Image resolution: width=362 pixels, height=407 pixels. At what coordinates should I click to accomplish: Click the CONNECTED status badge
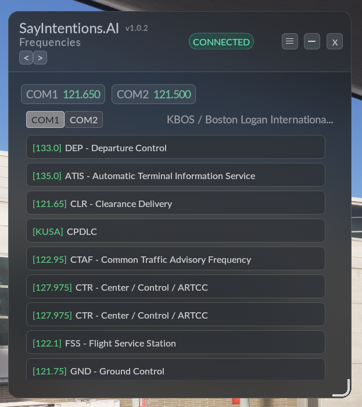point(221,41)
